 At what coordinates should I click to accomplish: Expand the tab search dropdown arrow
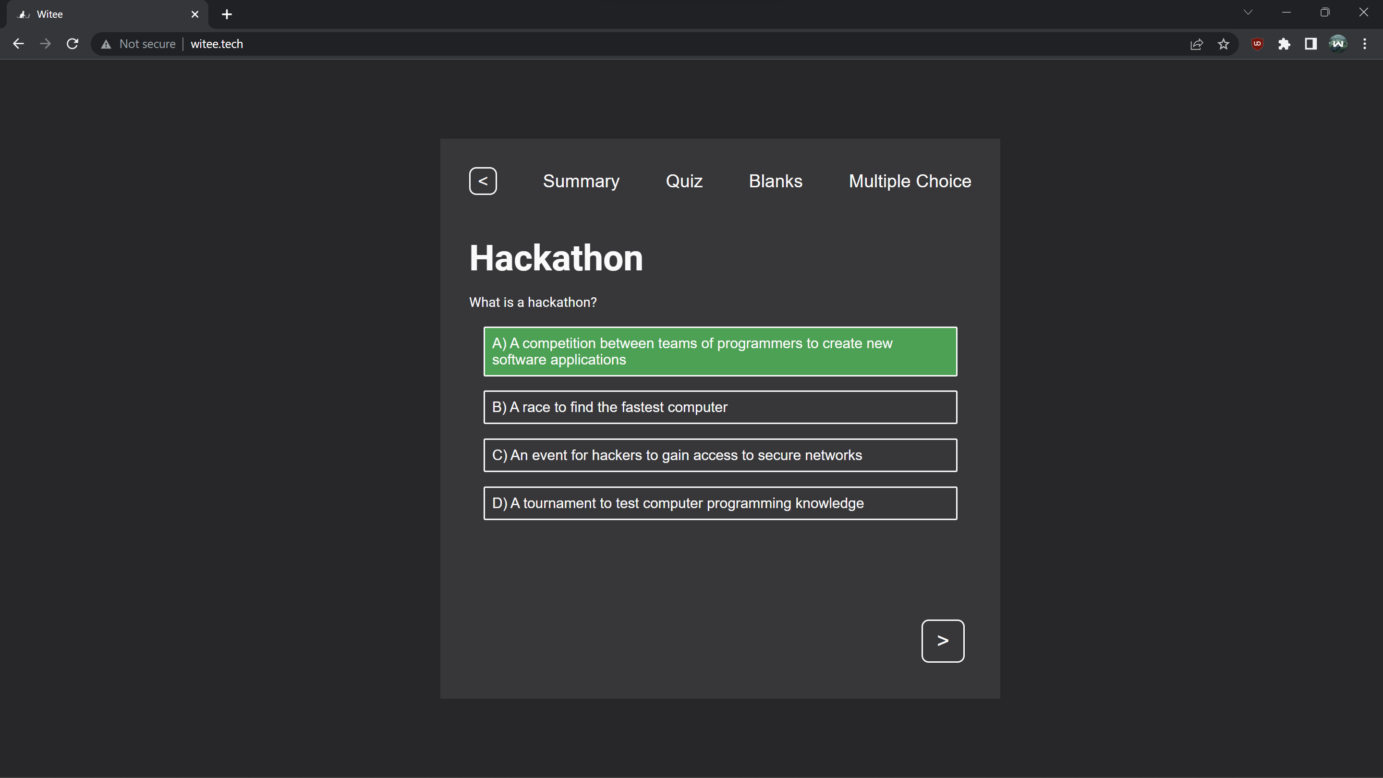[x=1248, y=13]
